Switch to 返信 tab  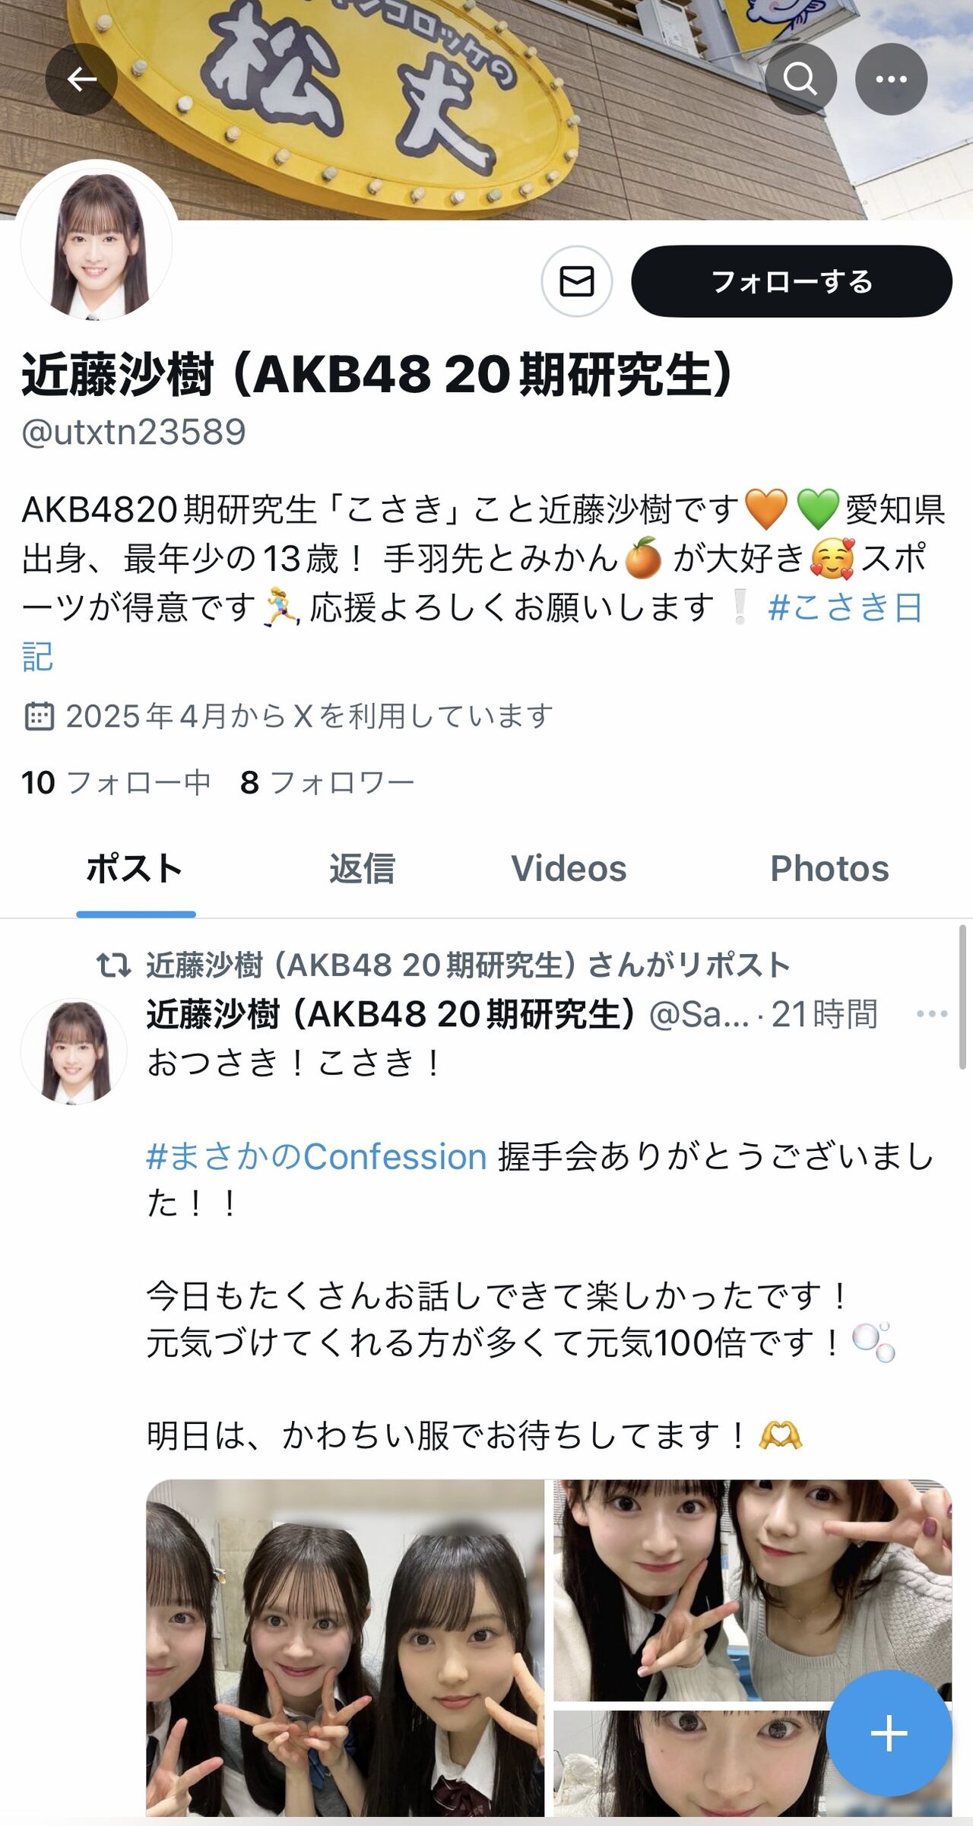coord(362,869)
